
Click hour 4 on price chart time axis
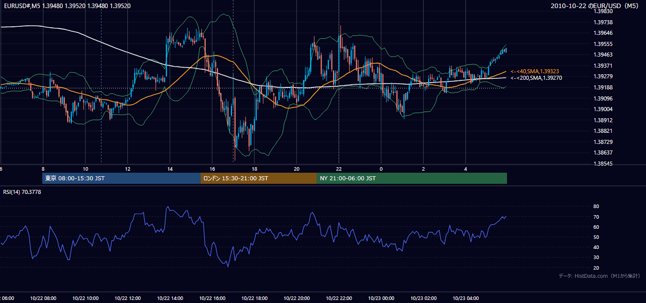coord(466,169)
